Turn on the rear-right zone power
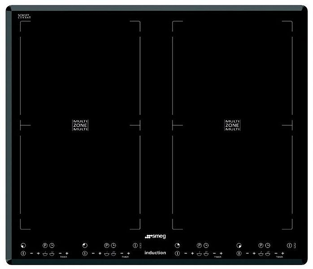Viewport: 313px width, 269px height. (x=177, y=253)
